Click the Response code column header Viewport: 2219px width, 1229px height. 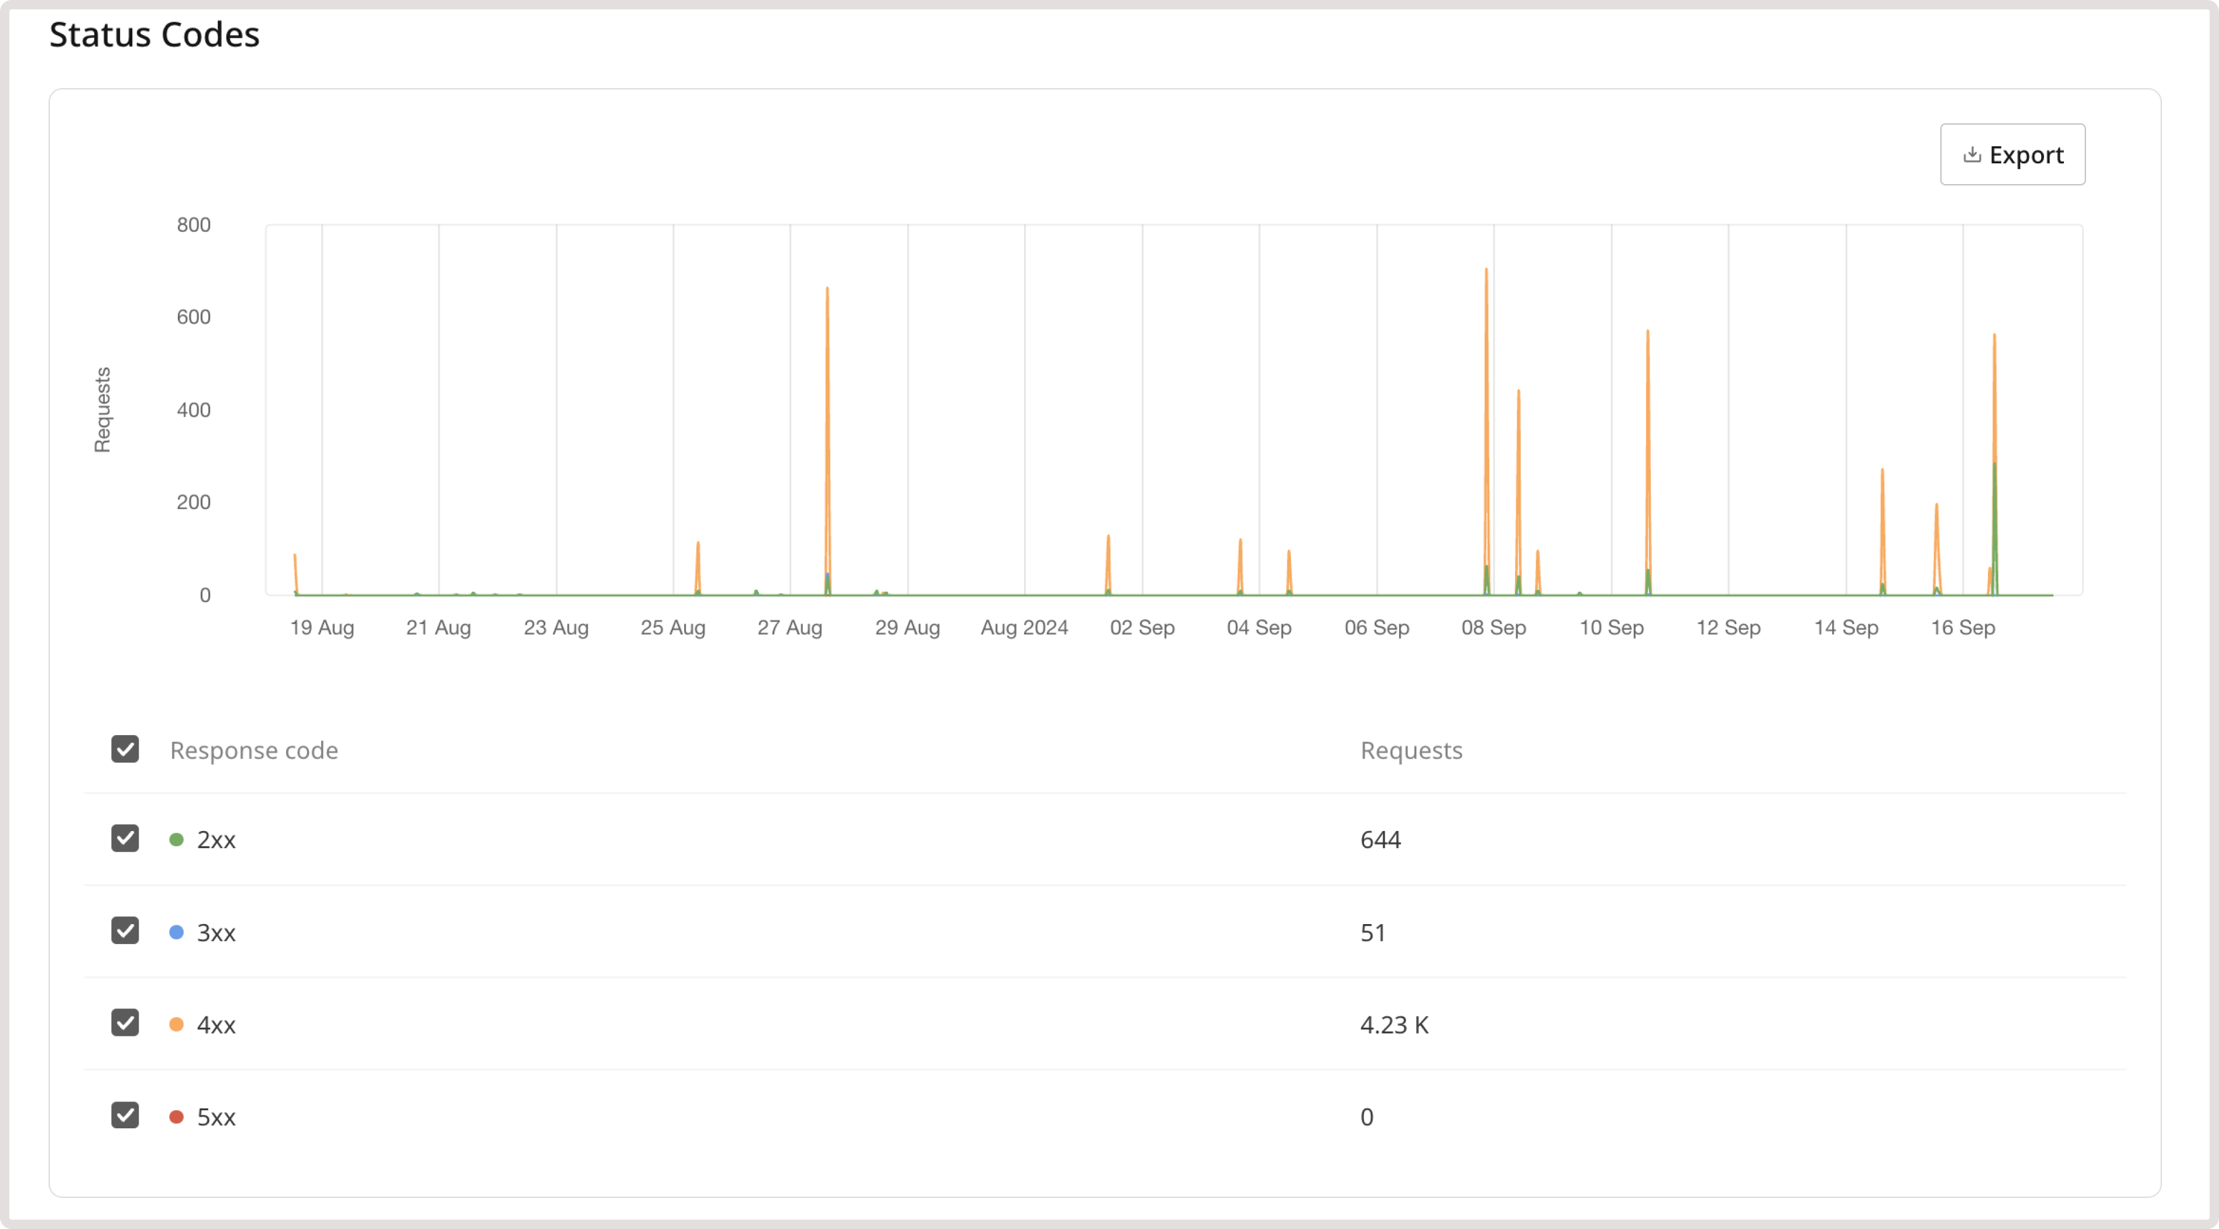[254, 750]
